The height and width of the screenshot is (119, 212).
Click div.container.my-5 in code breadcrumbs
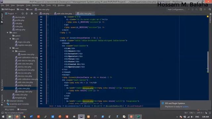tap(73, 106)
